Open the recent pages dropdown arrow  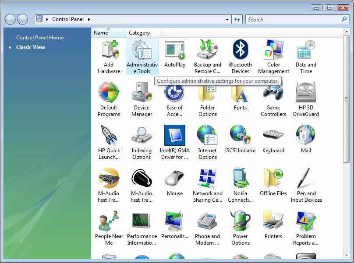point(31,20)
